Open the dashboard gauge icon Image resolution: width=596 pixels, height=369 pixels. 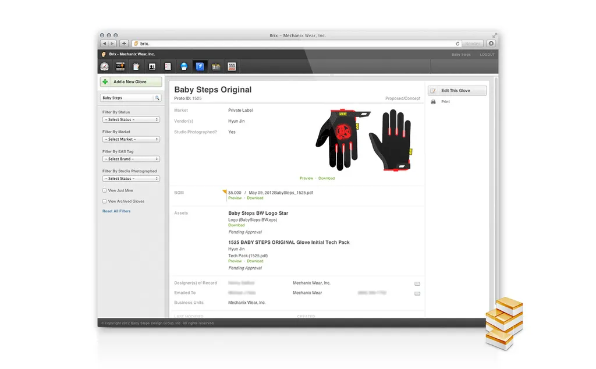tap(105, 67)
